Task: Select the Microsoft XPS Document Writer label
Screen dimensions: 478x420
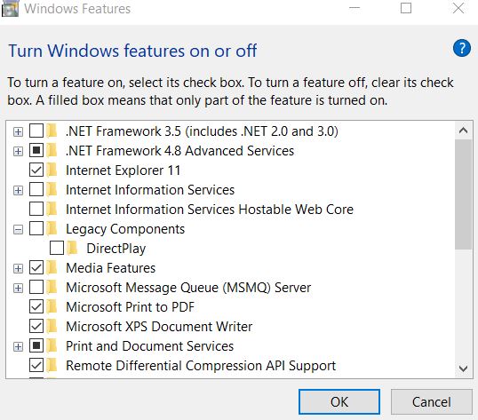Action: (x=159, y=327)
